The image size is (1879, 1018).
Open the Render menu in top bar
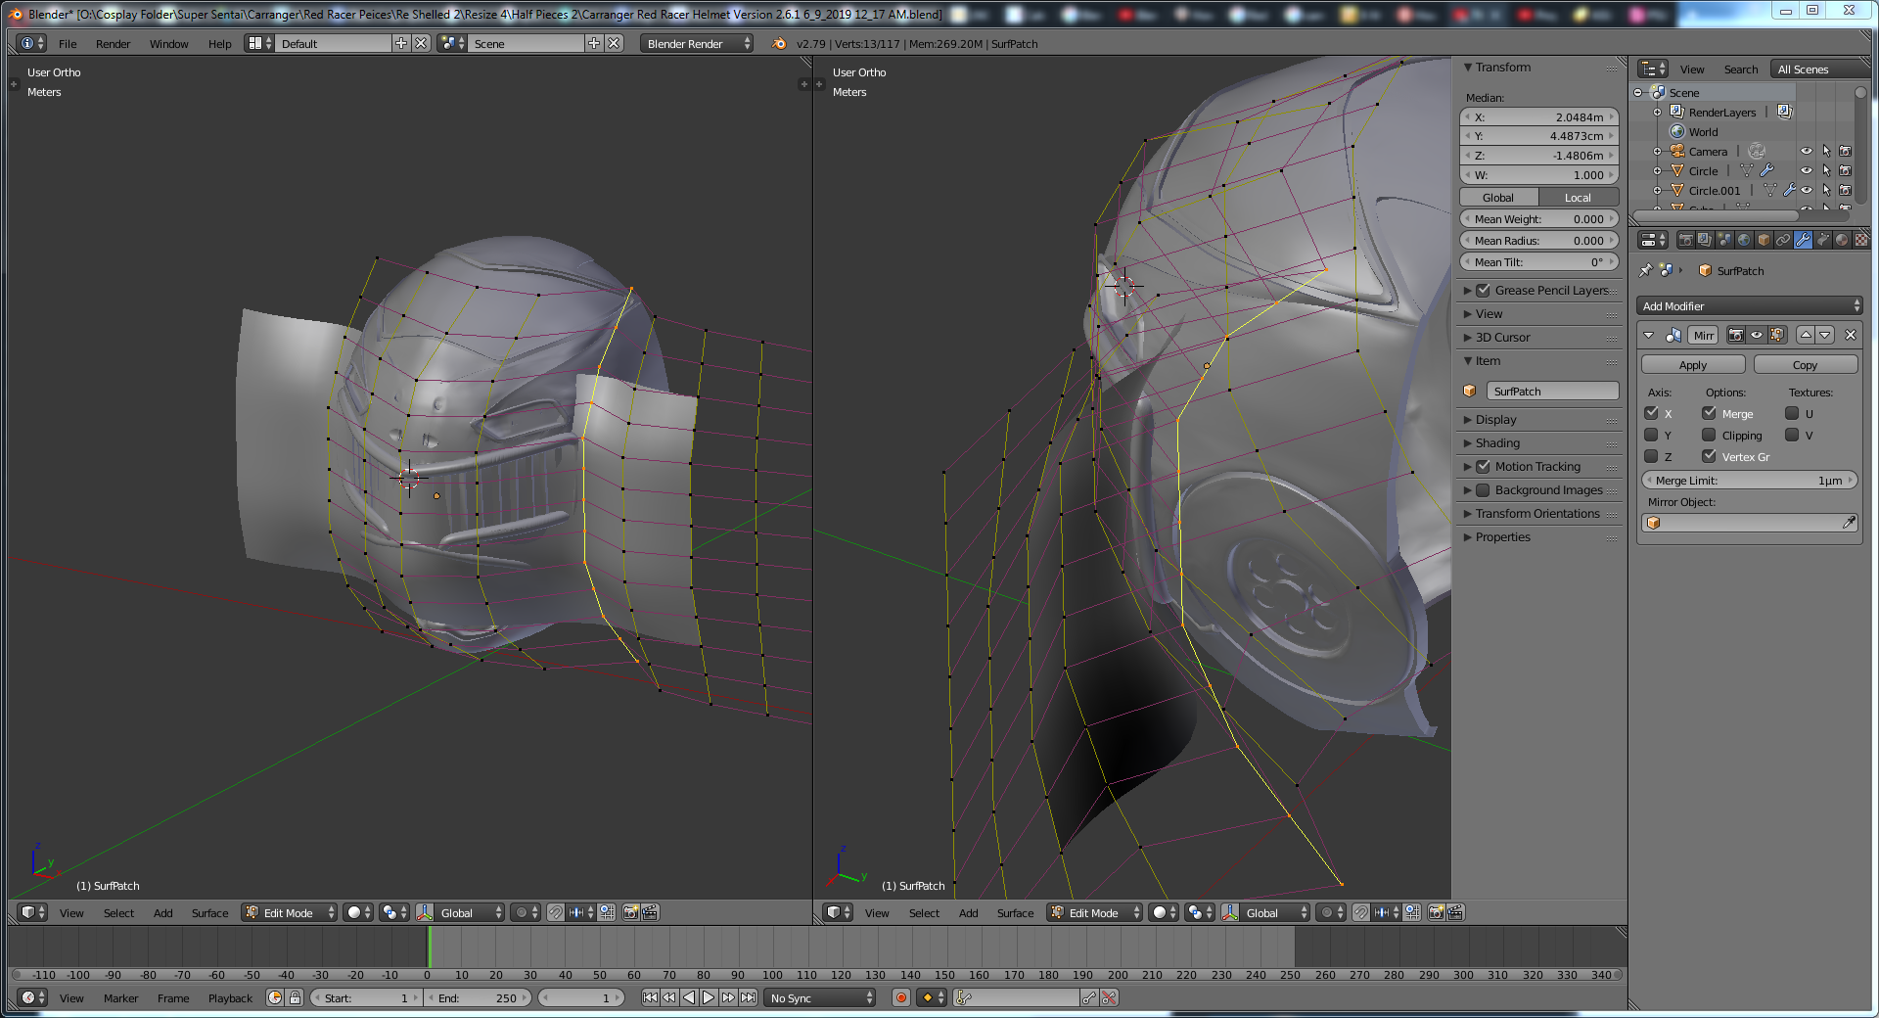coord(114,44)
